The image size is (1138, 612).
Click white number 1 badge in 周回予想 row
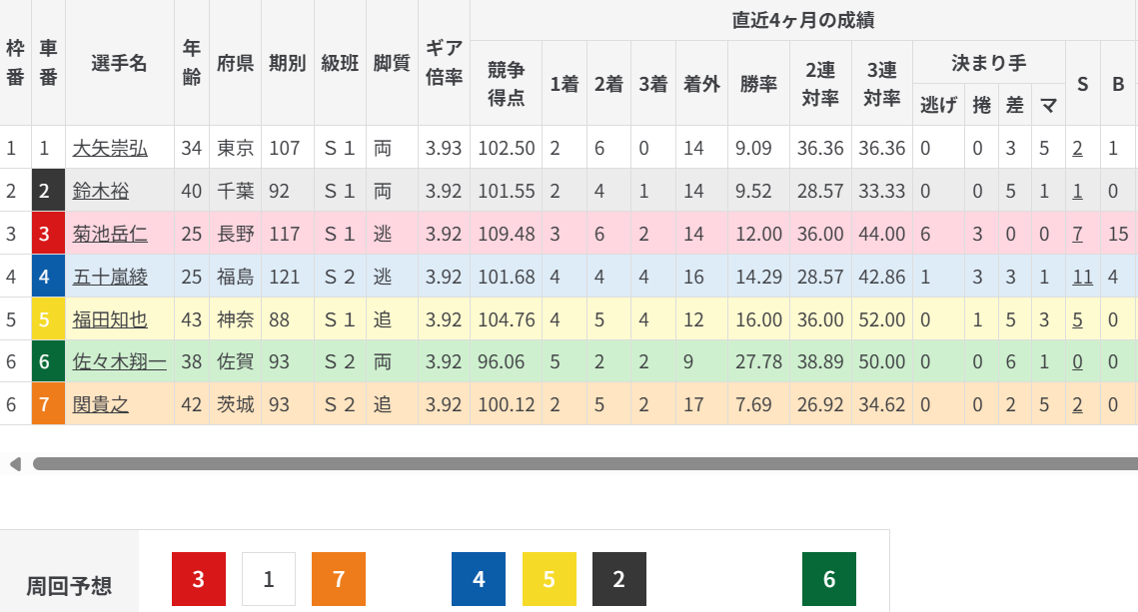(x=269, y=579)
